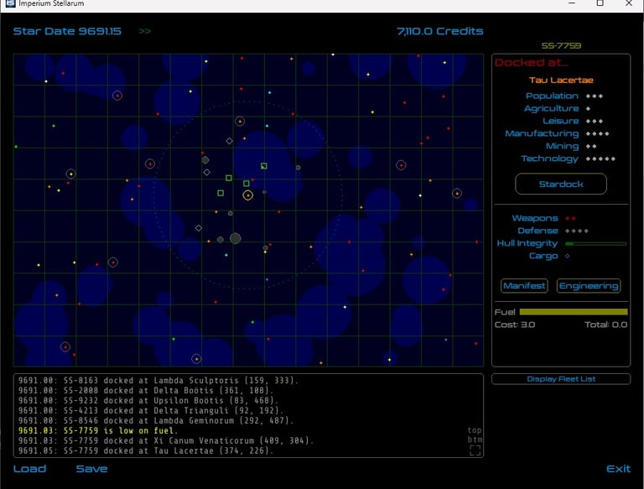Click the green >> time advance arrows
This screenshot has height=489, width=644.
[144, 31]
